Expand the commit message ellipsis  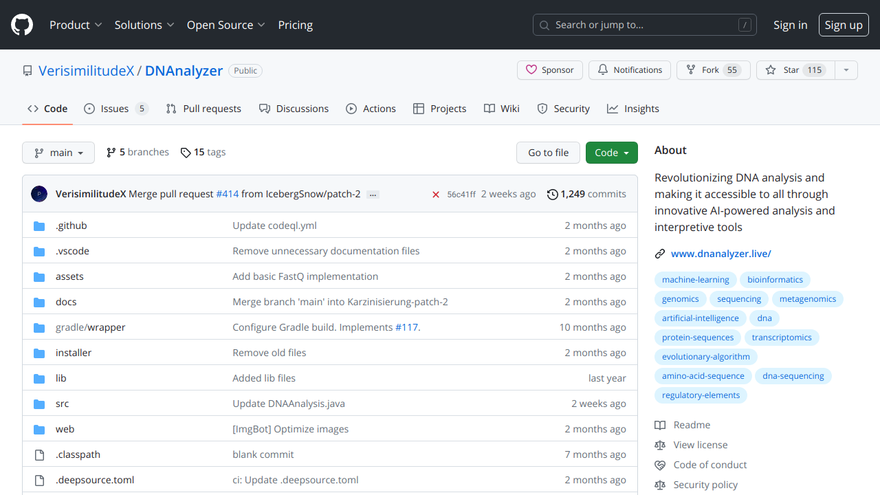click(373, 195)
